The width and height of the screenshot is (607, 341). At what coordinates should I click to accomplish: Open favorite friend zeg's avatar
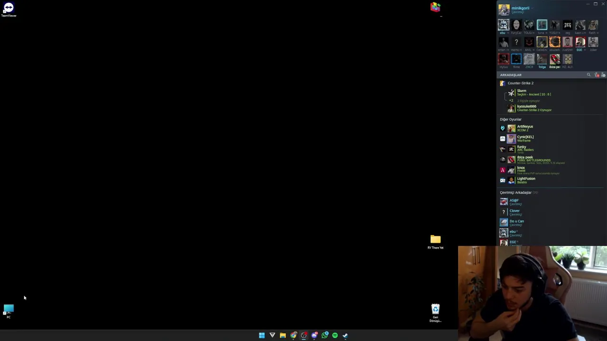click(x=568, y=25)
